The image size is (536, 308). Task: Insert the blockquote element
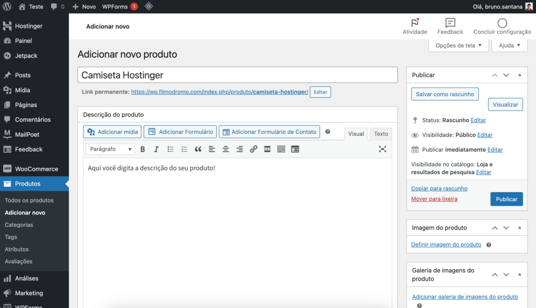click(x=198, y=149)
